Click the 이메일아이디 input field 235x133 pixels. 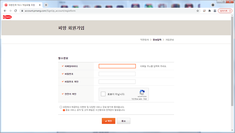[117, 66]
